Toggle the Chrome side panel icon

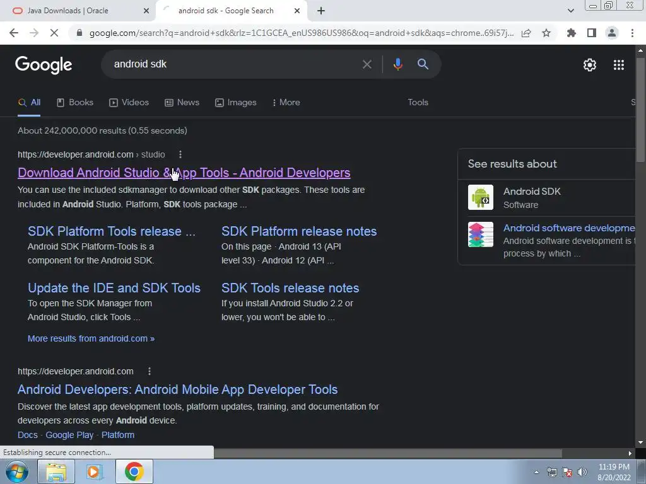[592, 33]
